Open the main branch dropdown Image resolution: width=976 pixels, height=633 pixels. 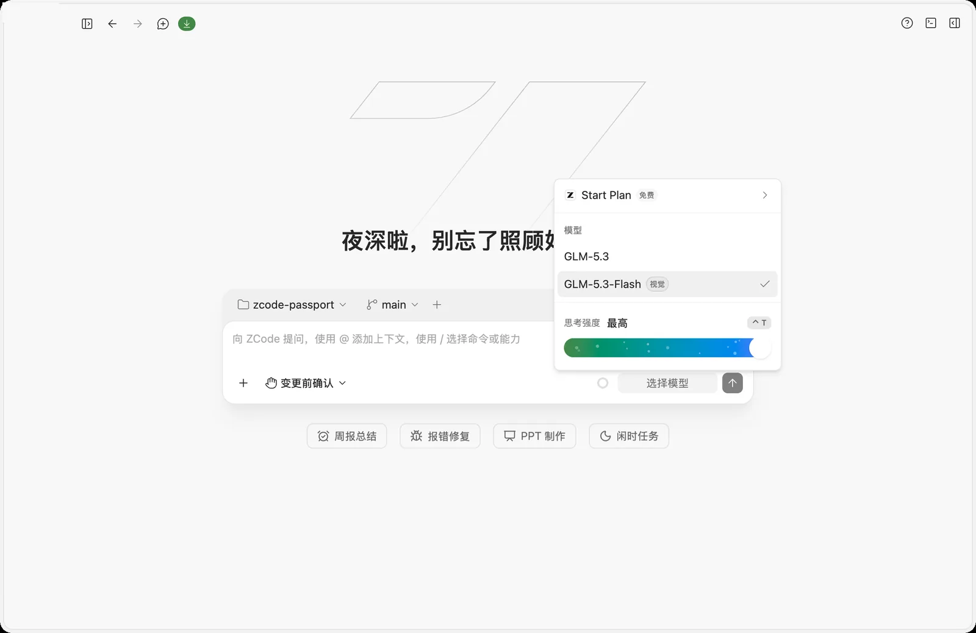pyautogui.click(x=392, y=304)
